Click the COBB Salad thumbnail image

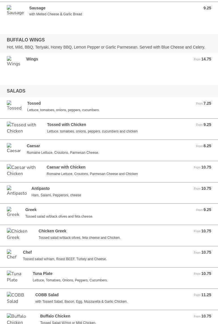tap(18, 298)
